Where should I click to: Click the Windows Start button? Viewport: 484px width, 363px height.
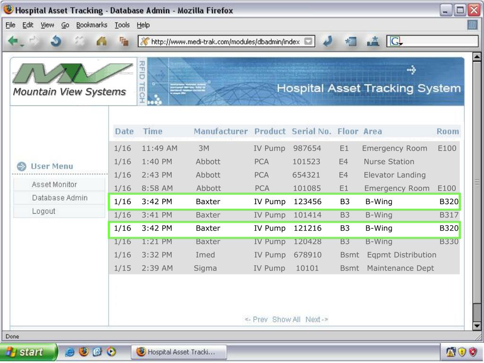pos(28,352)
